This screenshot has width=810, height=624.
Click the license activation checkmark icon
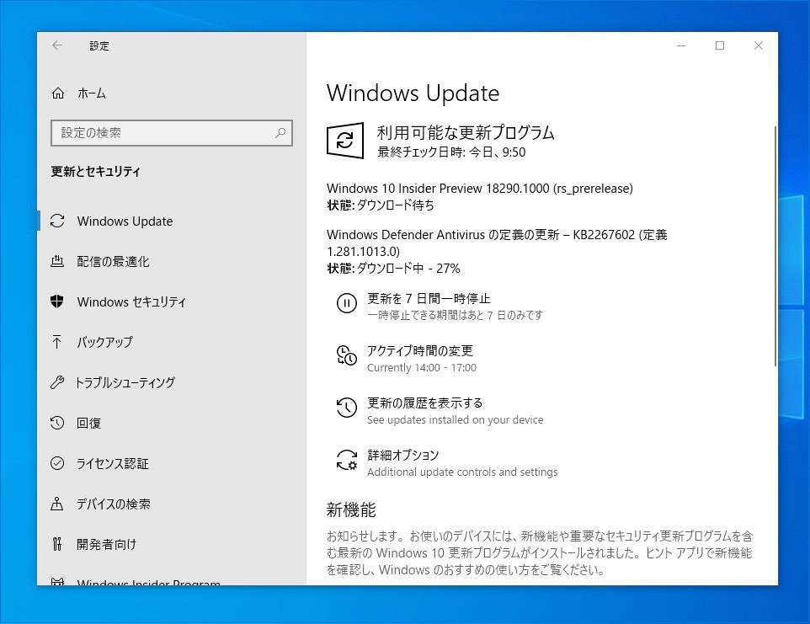pos(57,463)
